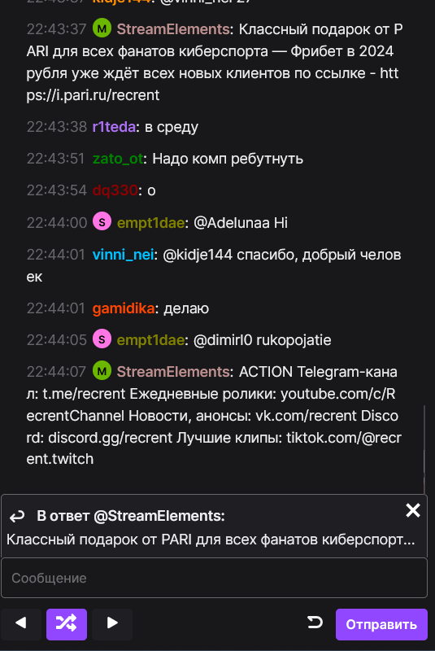Click the Сообщение message input field
The height and width of the screenshot is (651, 435).
tap(214, 578)
